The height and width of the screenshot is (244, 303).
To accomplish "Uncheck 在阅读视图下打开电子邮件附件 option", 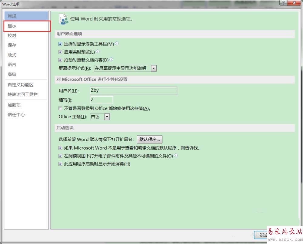I will click(x=60, y=156).
